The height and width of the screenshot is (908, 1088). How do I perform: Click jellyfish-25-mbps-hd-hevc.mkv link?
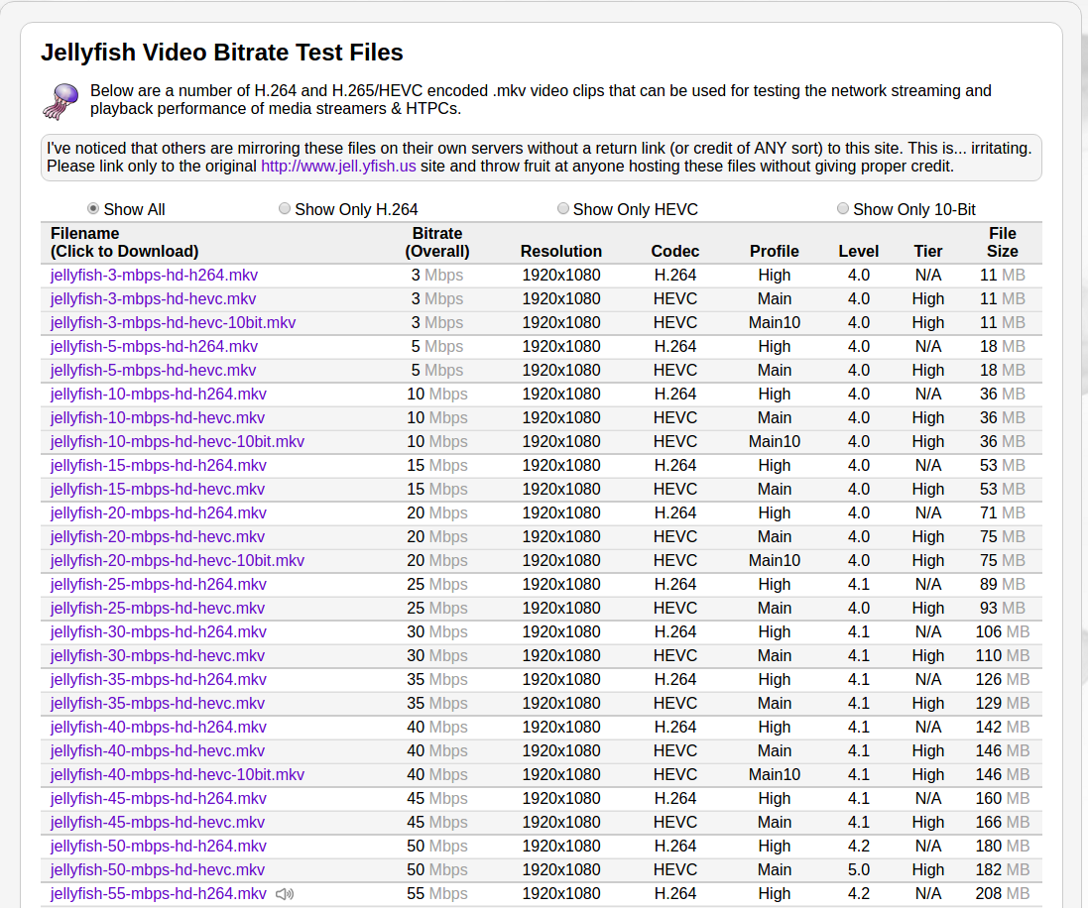[158, 609]
